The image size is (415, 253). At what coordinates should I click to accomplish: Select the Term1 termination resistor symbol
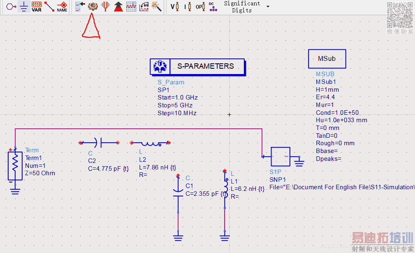[x=15, y=166]
